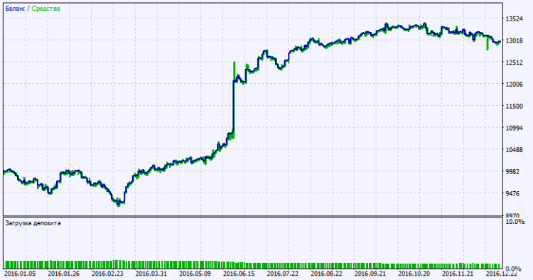This screenshot has height=280, width=533.
Task: Click the 10488 price axis value
Action: coord(515,150)
